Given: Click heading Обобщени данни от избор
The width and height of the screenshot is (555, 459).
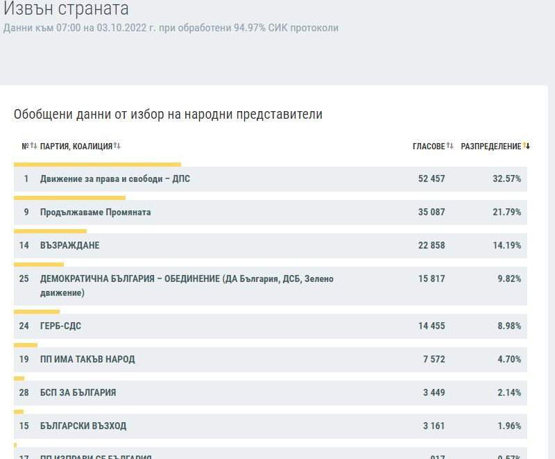Looking at the screenshot, I should pyautogui.click(x=168, y=115).
